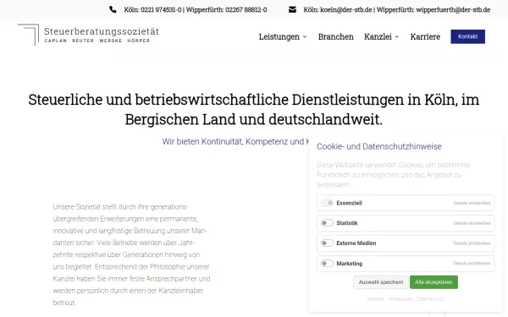508x317 pixels.
Task: Click email wipperfuerth@der-stb.de
Action: (453, 9)
